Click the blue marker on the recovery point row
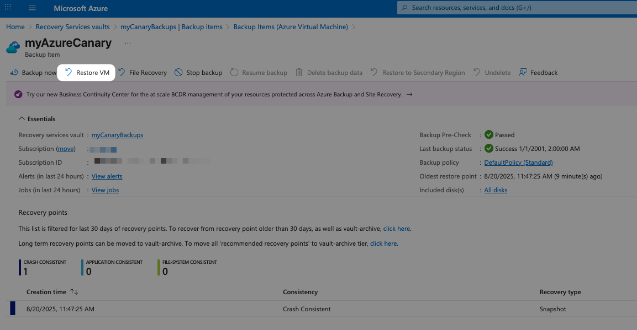637x330 pixels. [13, 308]
